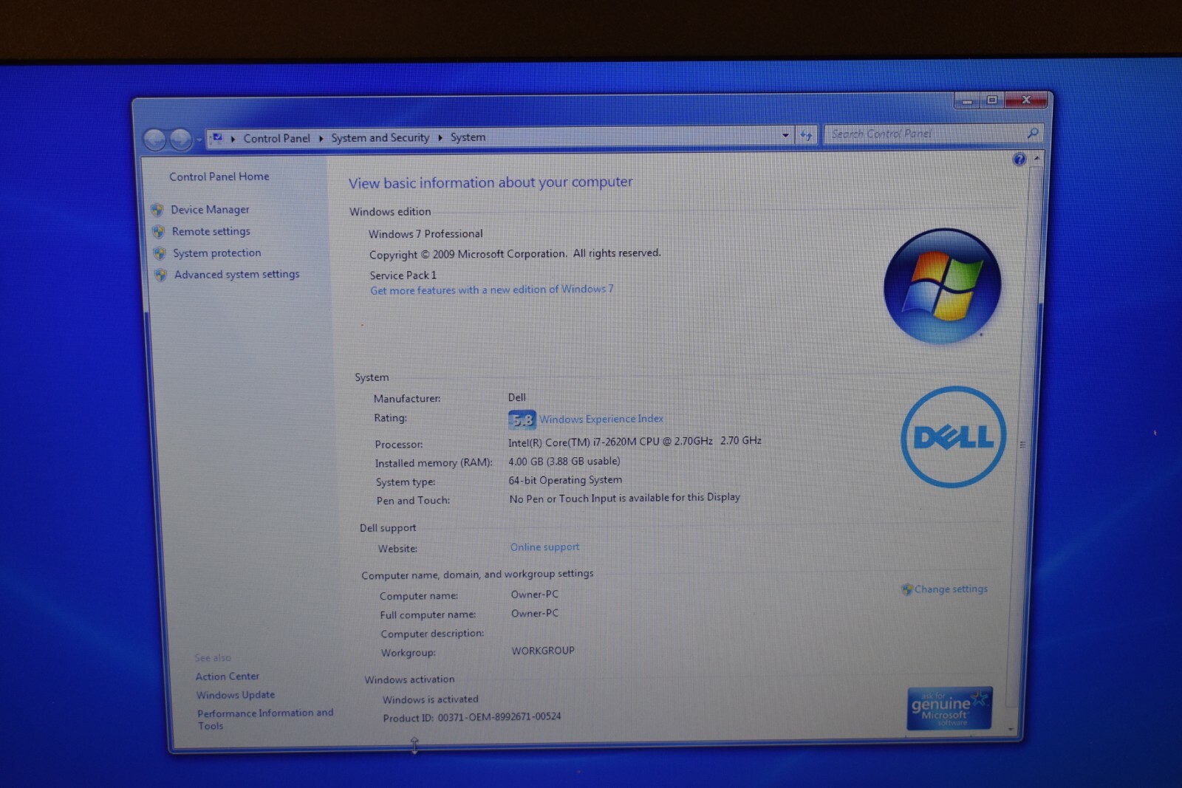Click the Windows is activated text
The width and height of the screenshot is (1182, 788).
click(x=431, y=699)
